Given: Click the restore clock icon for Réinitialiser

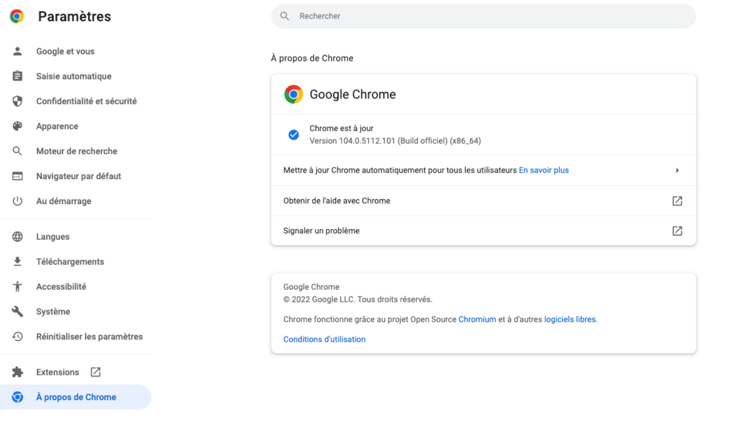Looking at the screenshot, I should (x=17, y=336).
